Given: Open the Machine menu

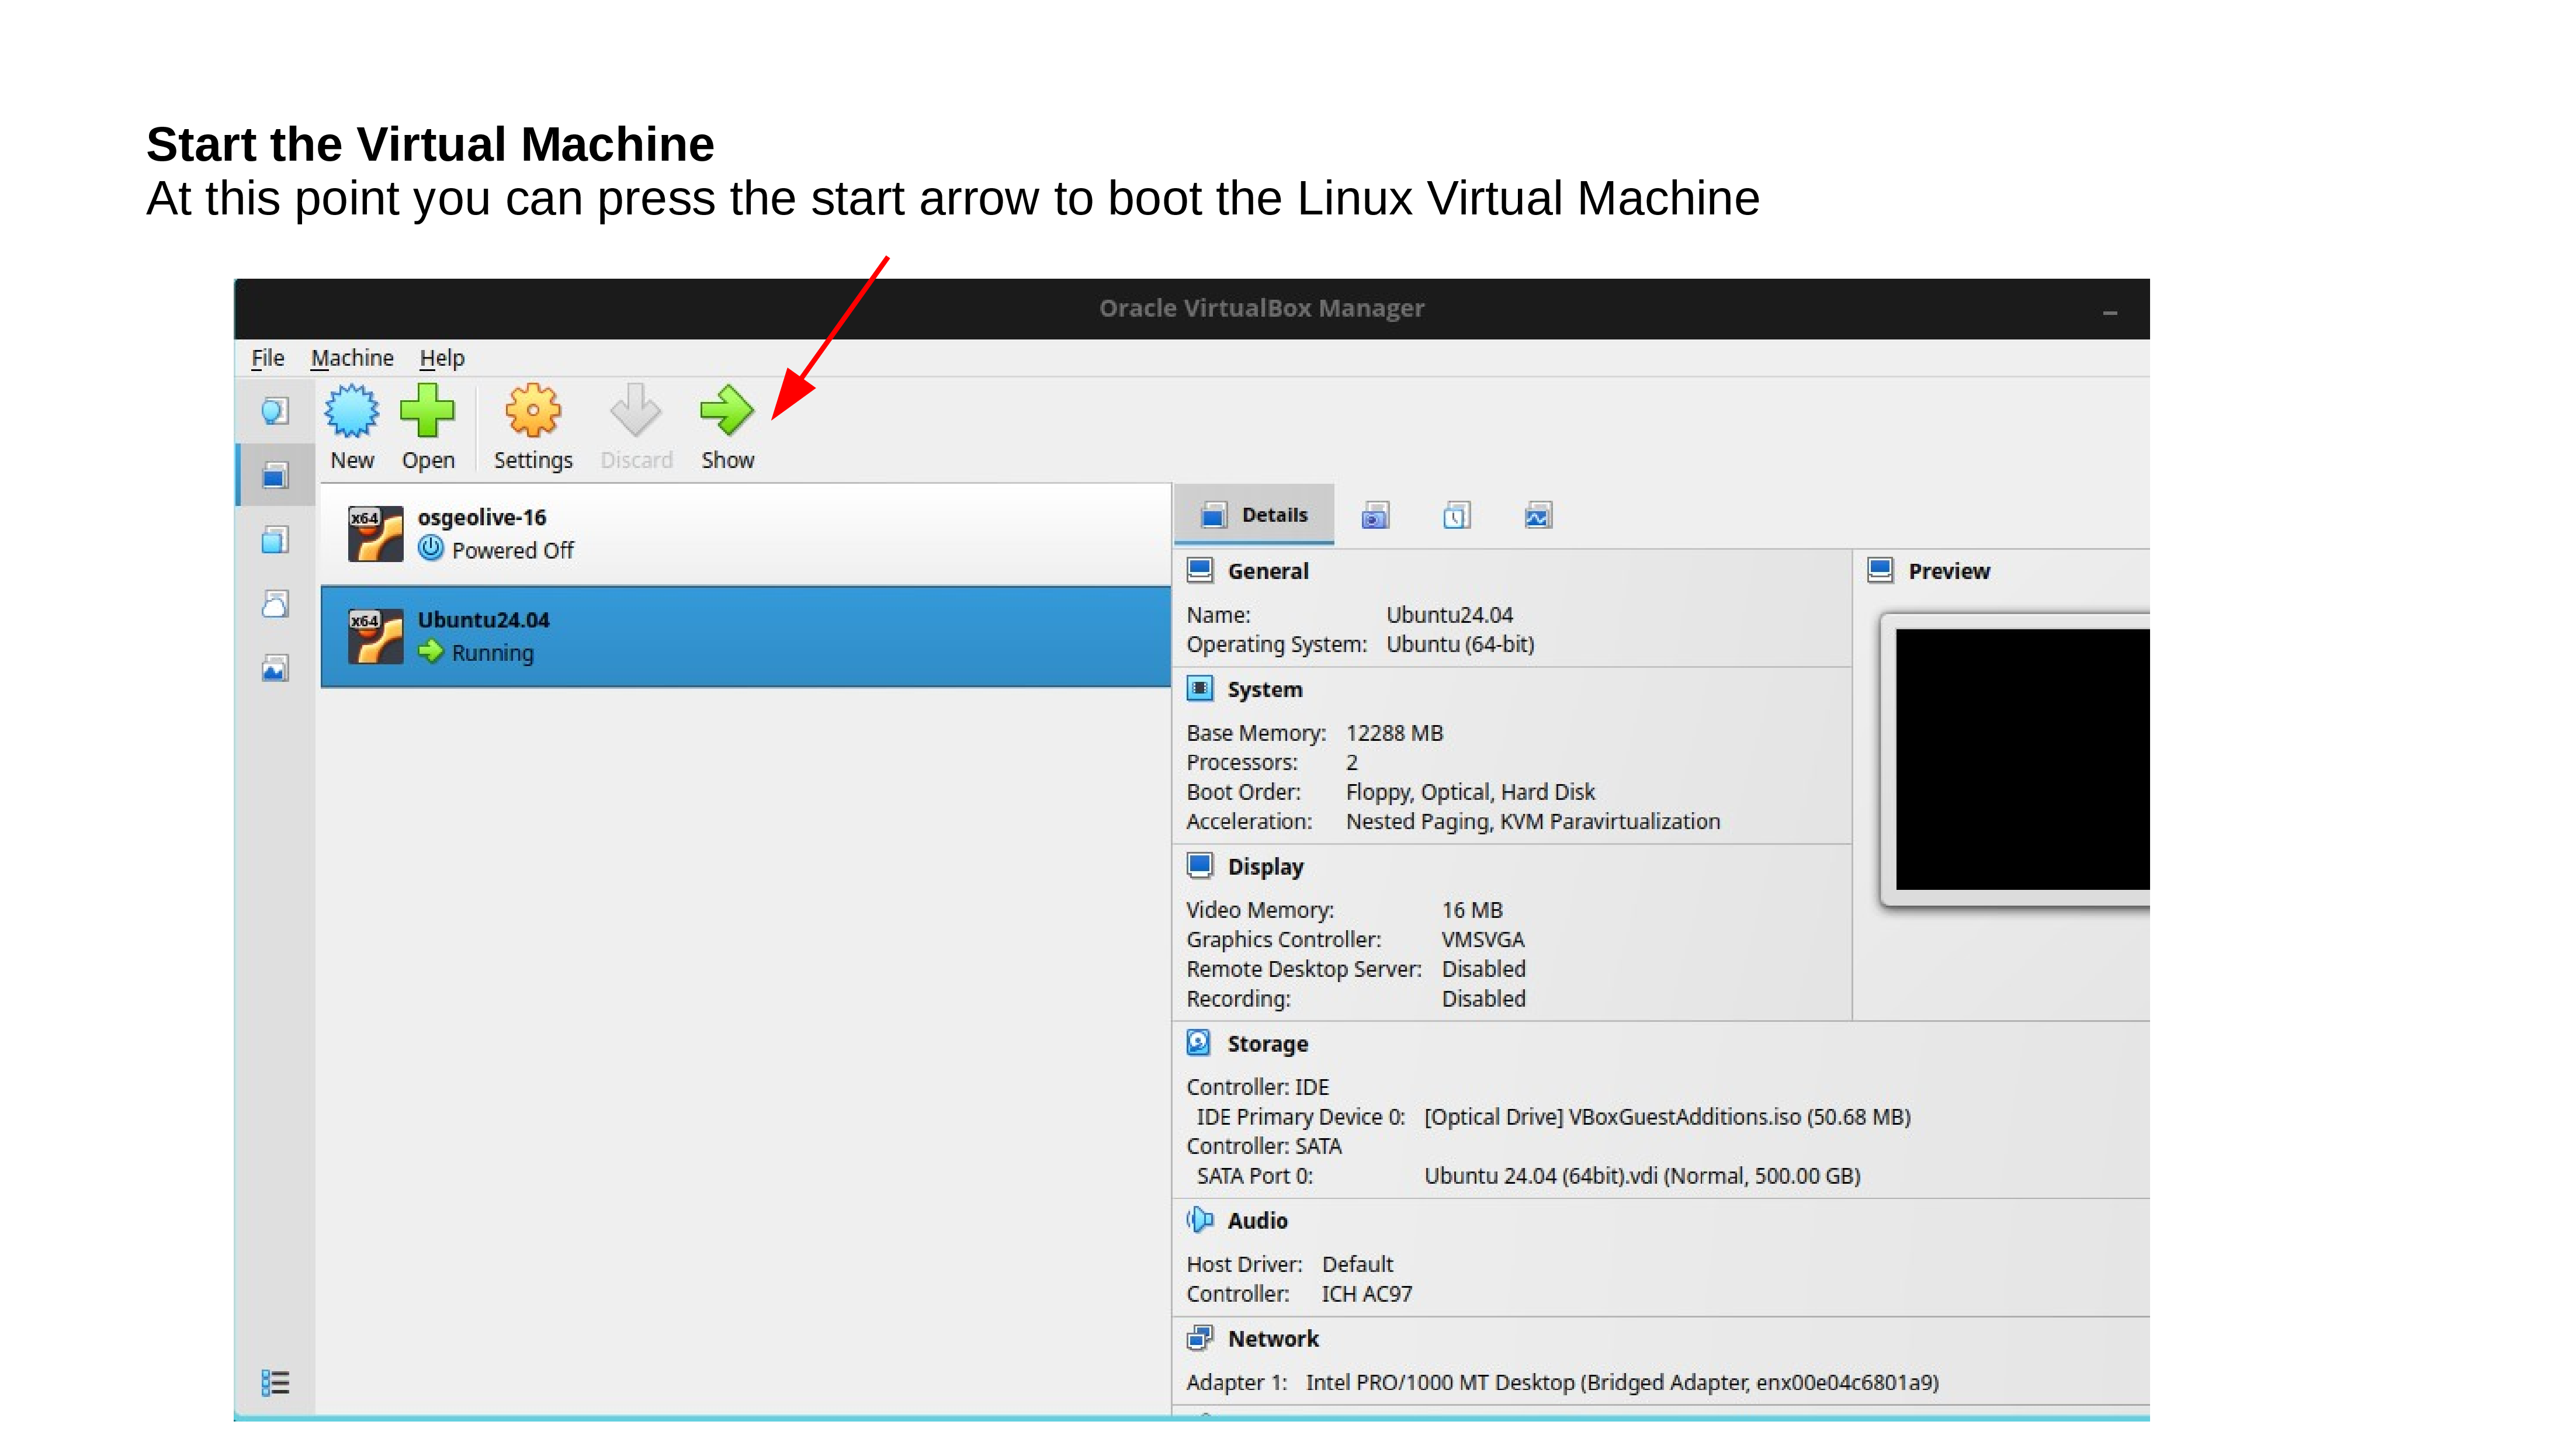Looking at the screenshot, I should pos(352,358).
